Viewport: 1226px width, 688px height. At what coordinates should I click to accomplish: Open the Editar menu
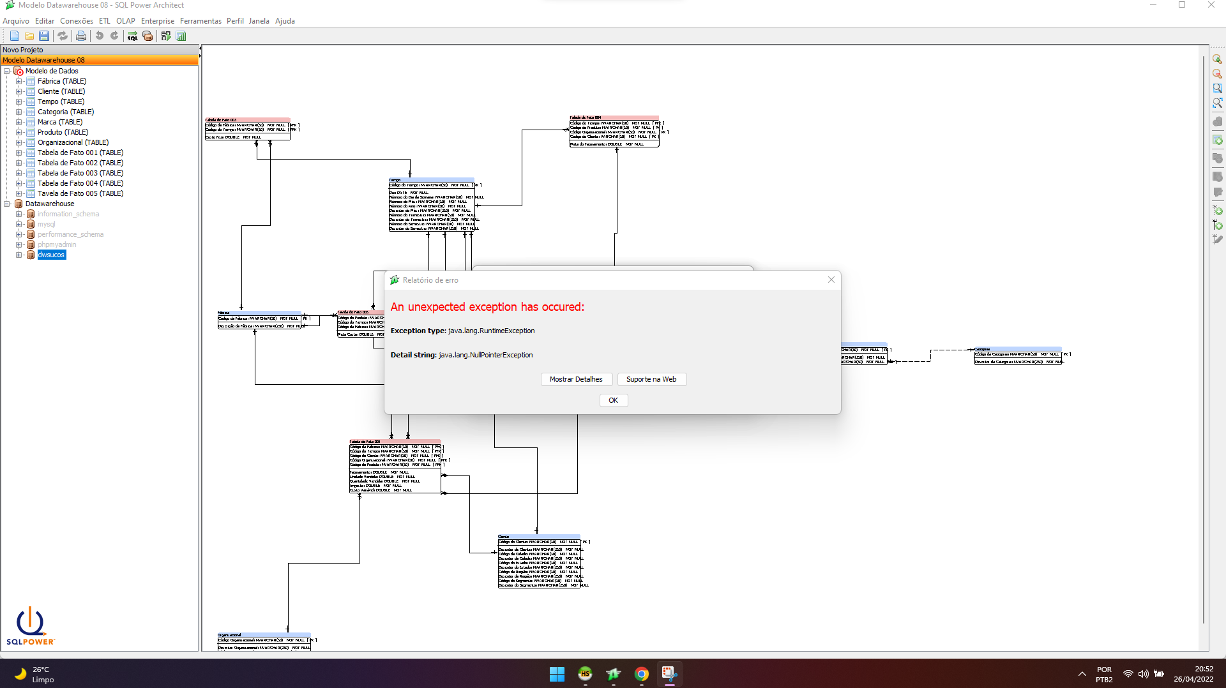click(x=45, y=21)
